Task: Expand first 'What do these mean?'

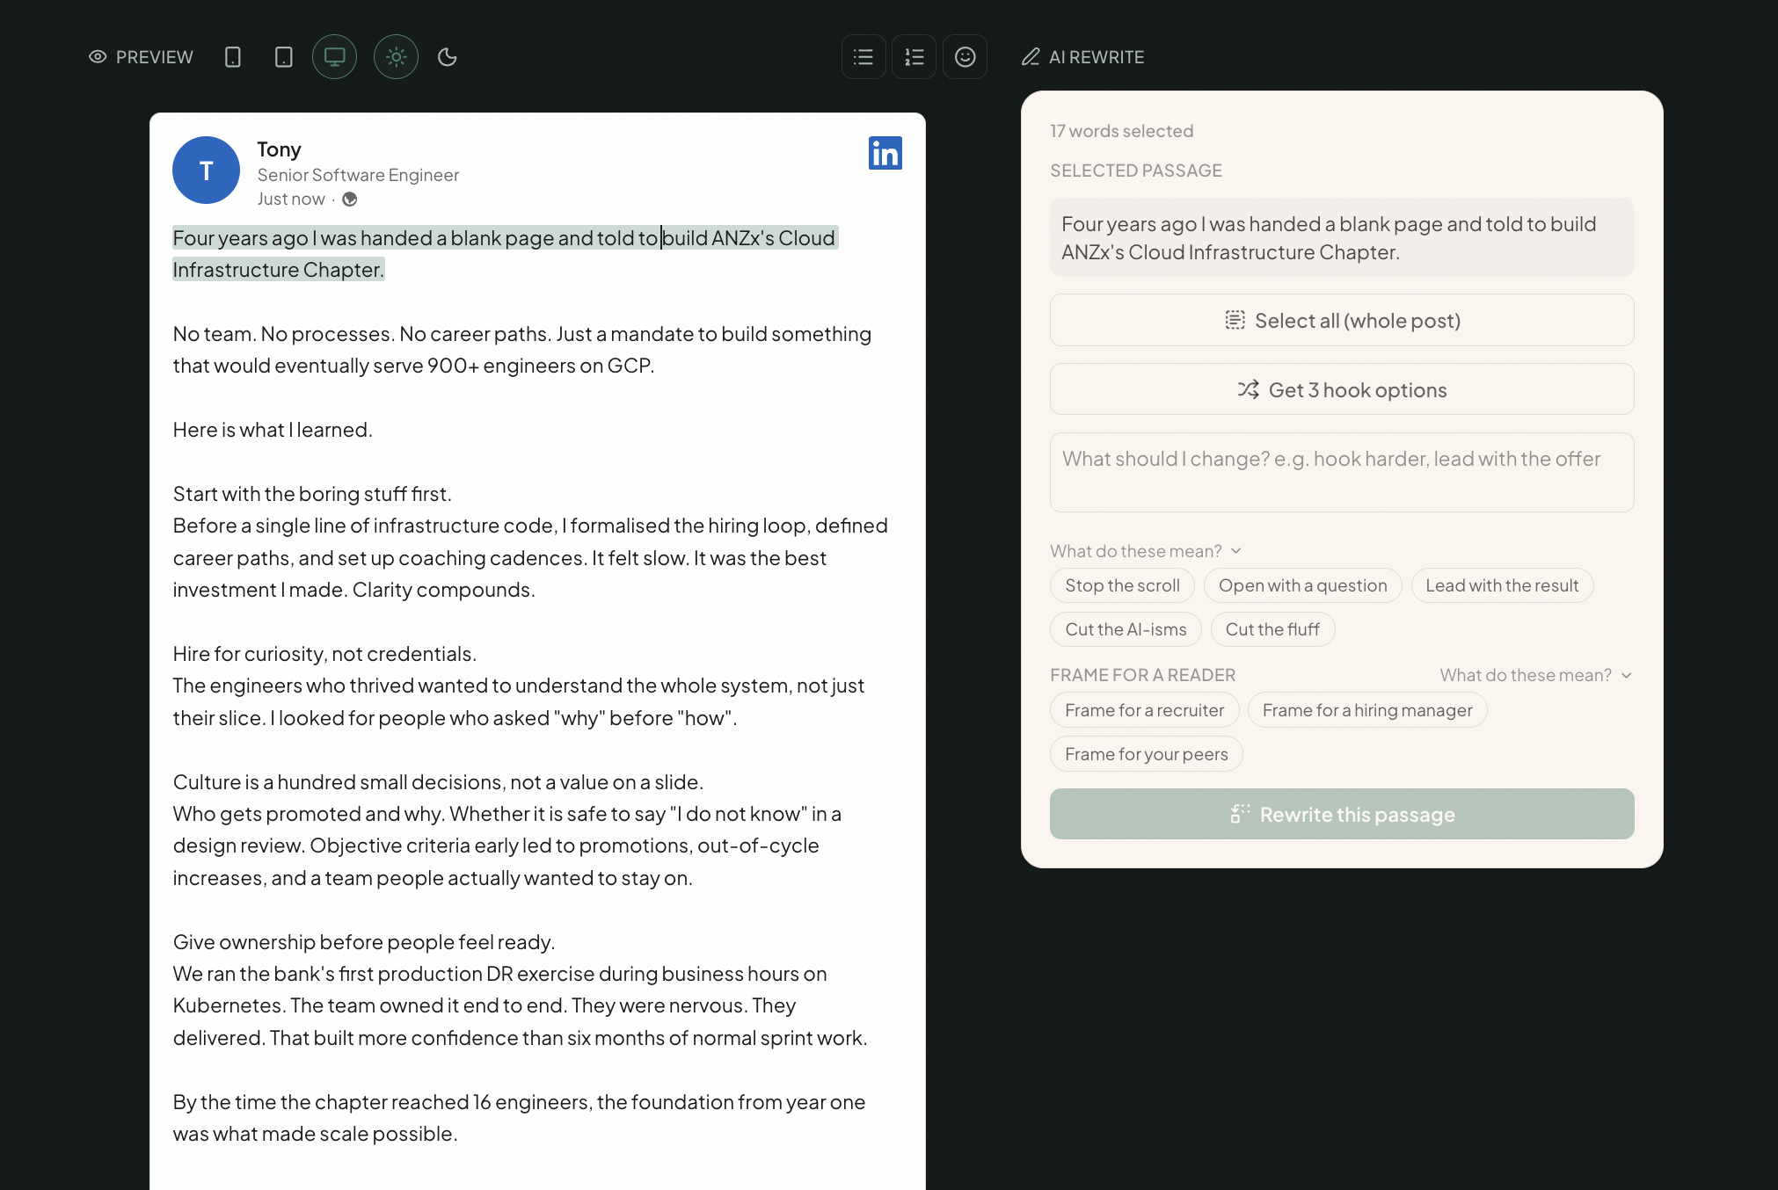Action: [x=1146, y=551]
